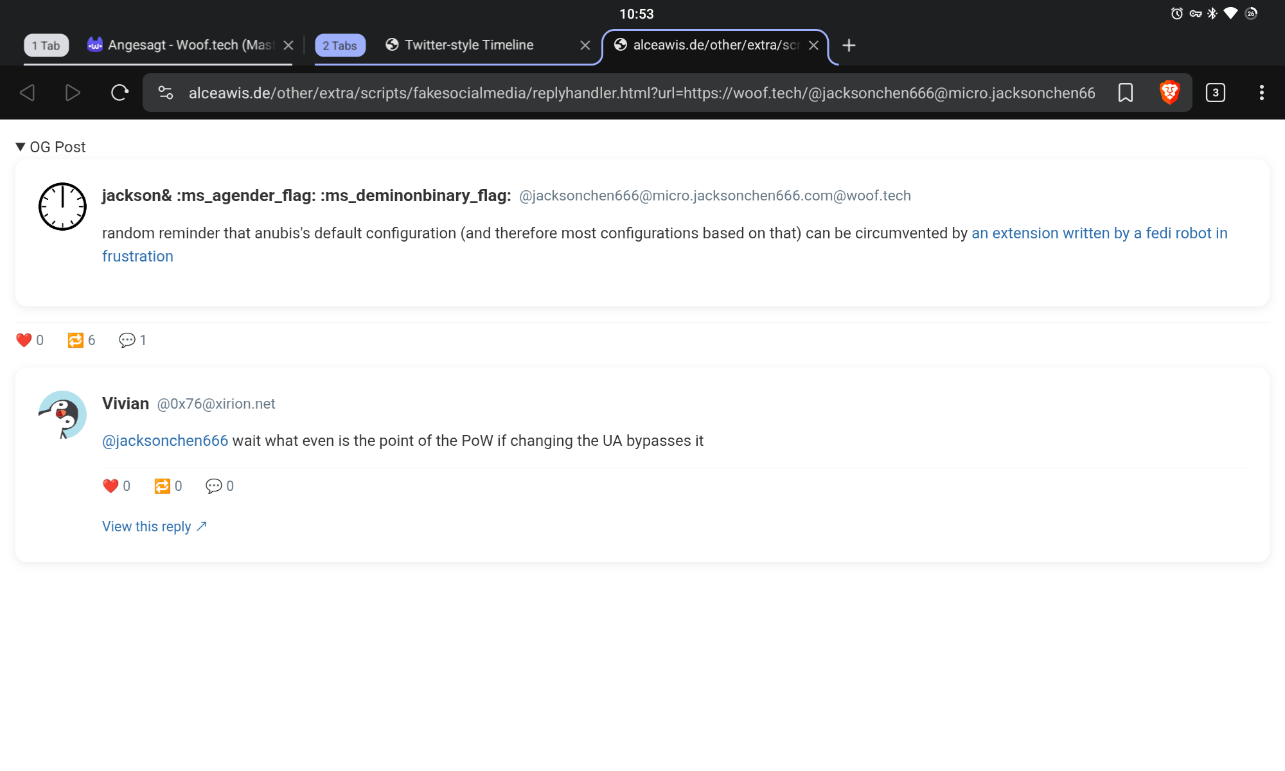Screen dimensions: 1285x771
Task: Boost Vivian's reply with the repeat icon
Action: point(163,486)
